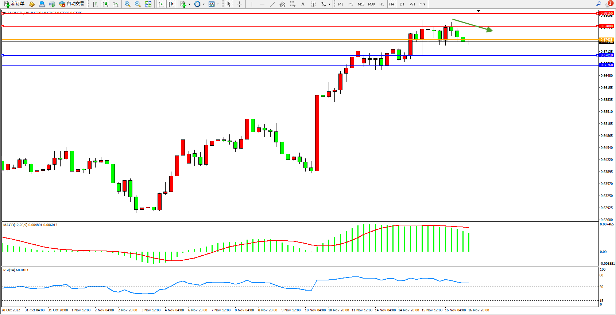Click the New Order (新订单) button

[15, 4]
